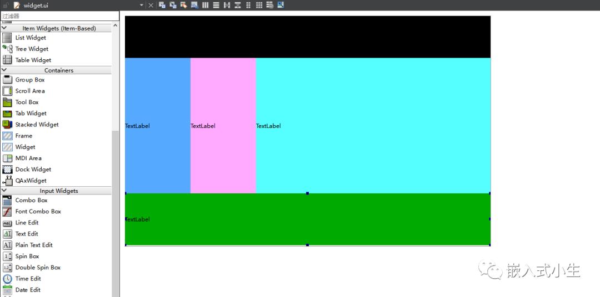The width and height of the screenshot is (600, 297).
Task: Lay out horizontally in splitter
Action: tap(227, 5)
